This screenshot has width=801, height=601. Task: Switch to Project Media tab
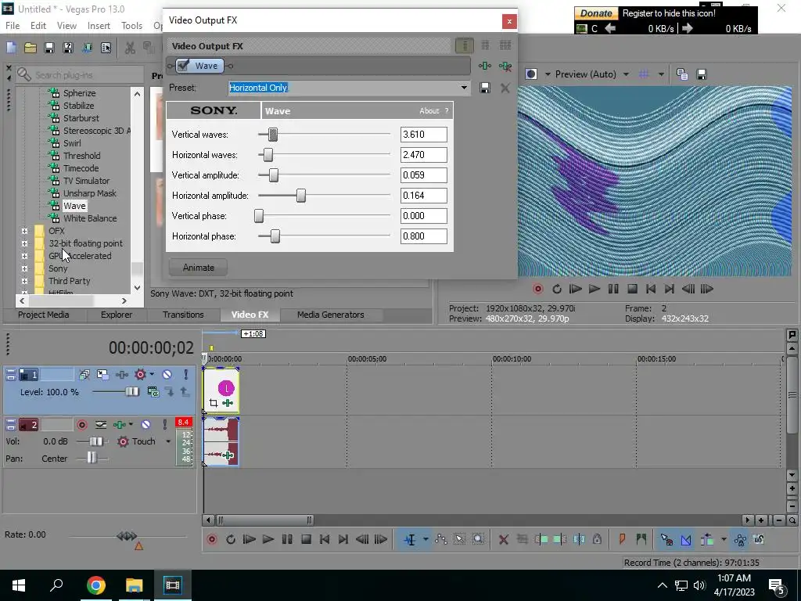coord(44,315)
